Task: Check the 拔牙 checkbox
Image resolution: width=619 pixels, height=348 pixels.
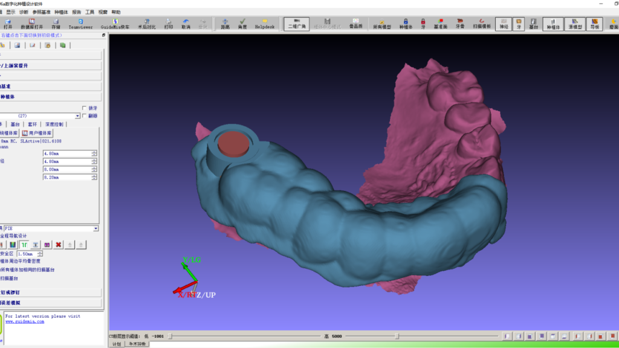Action: 84,108
